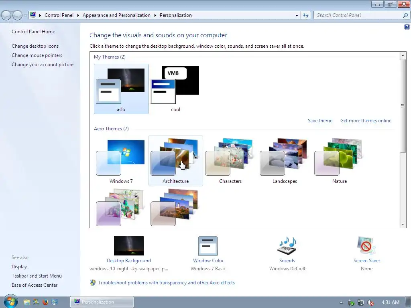The height and width of the screenshot is (308, 411).
Task: Click the fourth pinned taskbar icon beside Firefox
Action: tap(55, 302)
